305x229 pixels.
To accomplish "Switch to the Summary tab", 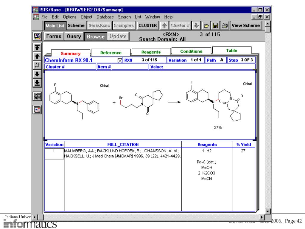I will click(x=71, y=53).
